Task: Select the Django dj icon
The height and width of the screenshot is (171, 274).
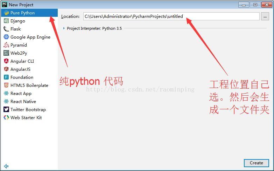Action: 6,21
